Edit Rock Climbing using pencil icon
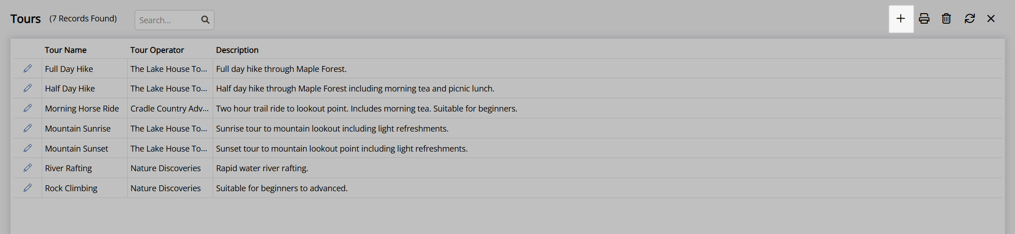 click(x=28, y=188)
